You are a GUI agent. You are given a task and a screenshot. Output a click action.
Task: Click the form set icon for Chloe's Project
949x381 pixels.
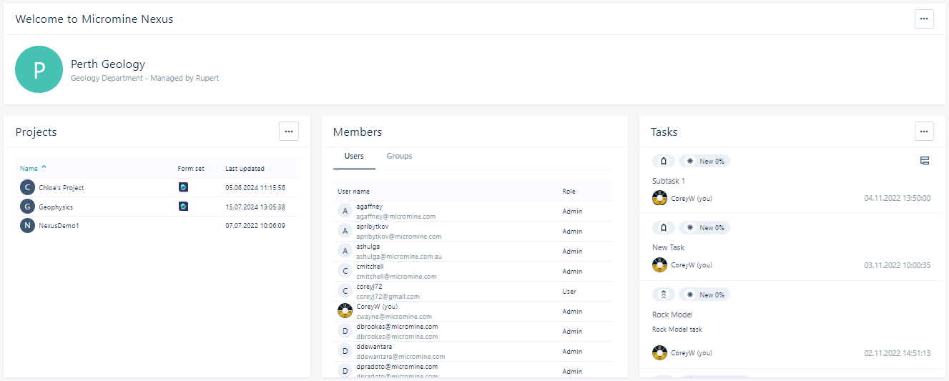click(x=183, y=187)
